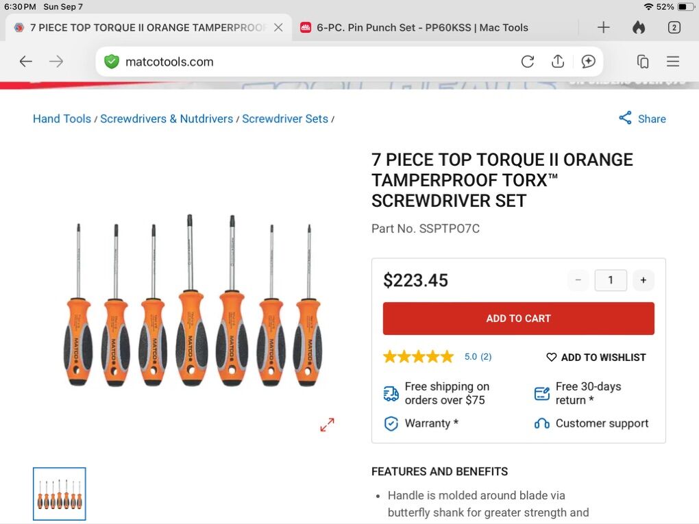Decrease quantity with minus button
This screenshot has height=524, width=699.
coord(578,280)
